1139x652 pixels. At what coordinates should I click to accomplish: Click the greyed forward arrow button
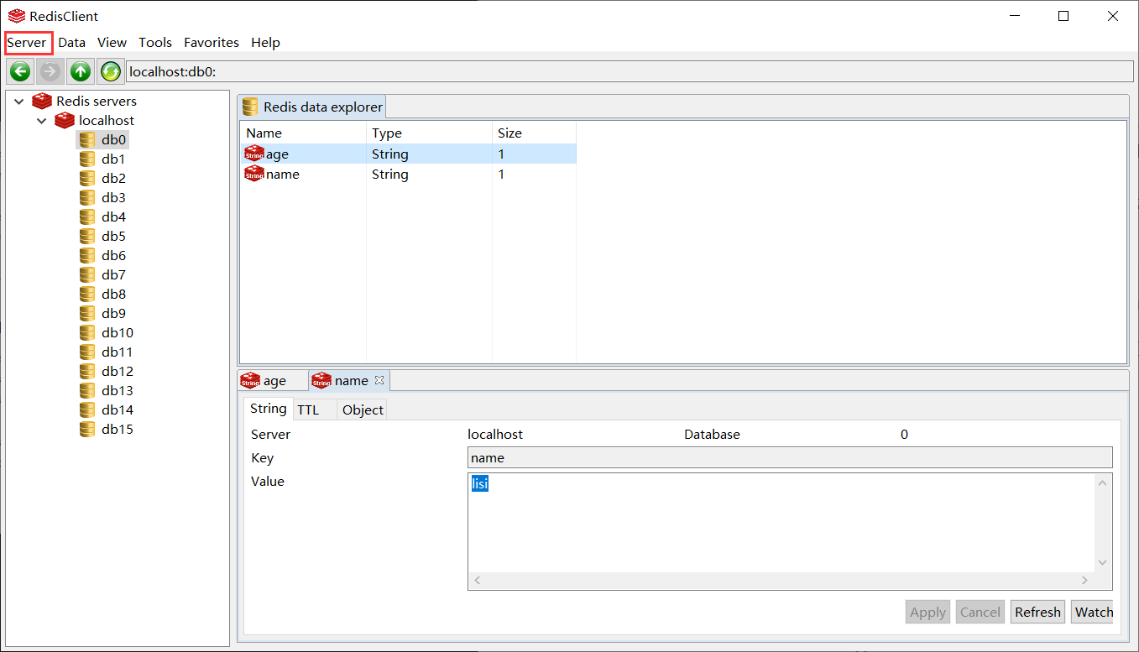pyautogui.click(x=50, y=71)
